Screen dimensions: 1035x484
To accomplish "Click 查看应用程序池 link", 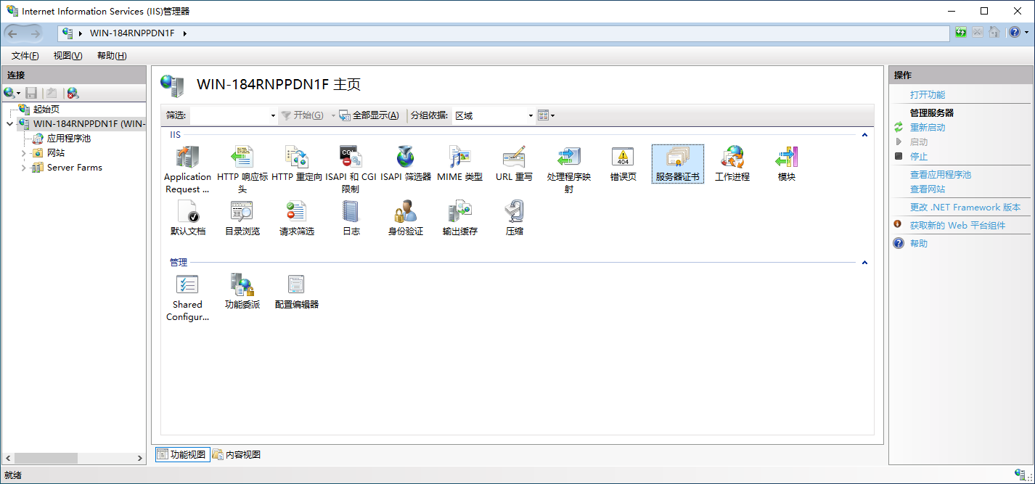I will [x=941, y=175].
